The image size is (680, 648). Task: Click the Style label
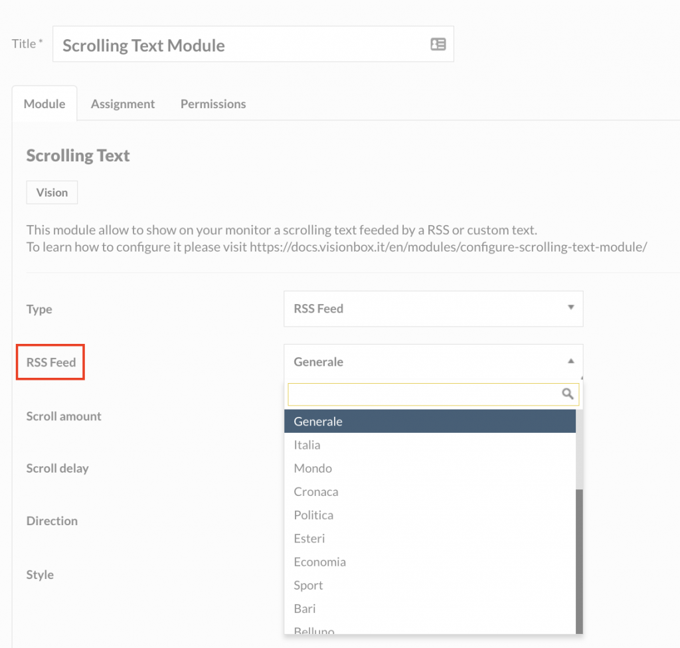coord(40,575)
